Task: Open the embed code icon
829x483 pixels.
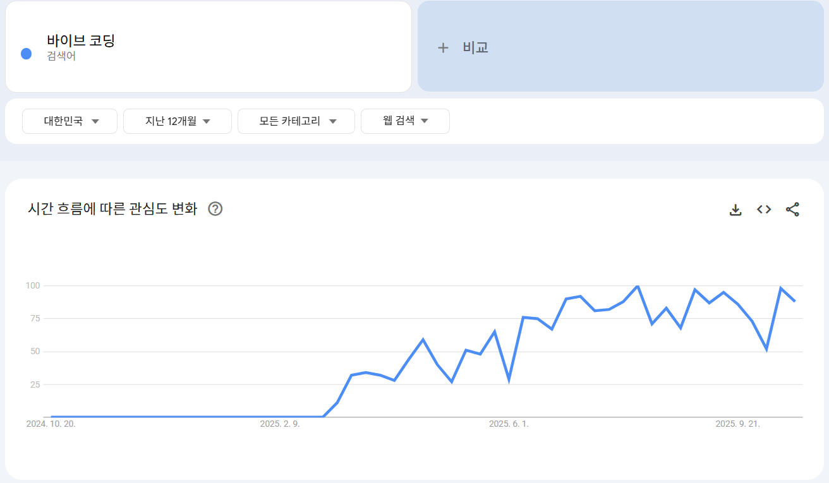Action: (764, 210)
